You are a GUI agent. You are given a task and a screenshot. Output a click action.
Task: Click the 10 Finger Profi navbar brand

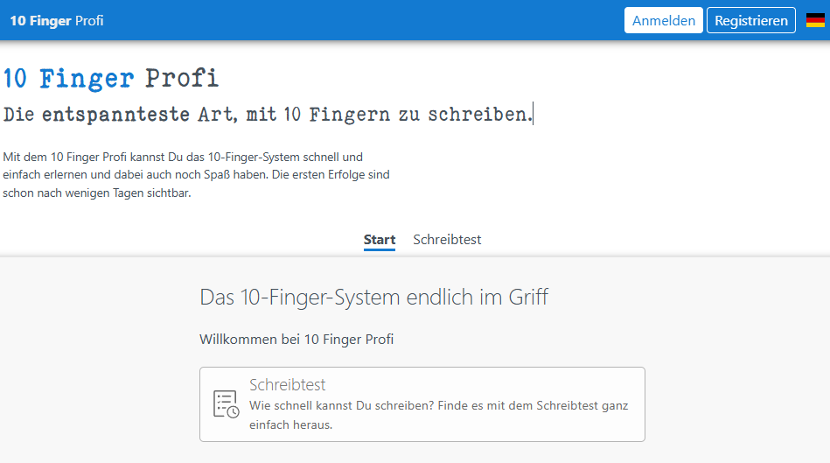[x=57, y=20]
